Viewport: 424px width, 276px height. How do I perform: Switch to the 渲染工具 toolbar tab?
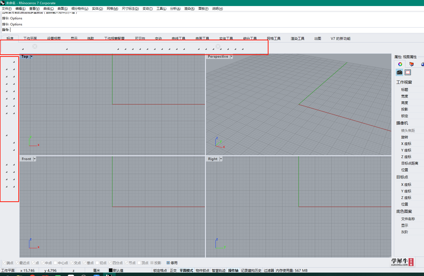click(x=298, y=38)
